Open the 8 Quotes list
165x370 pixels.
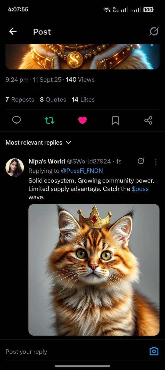tap(53, 100)
